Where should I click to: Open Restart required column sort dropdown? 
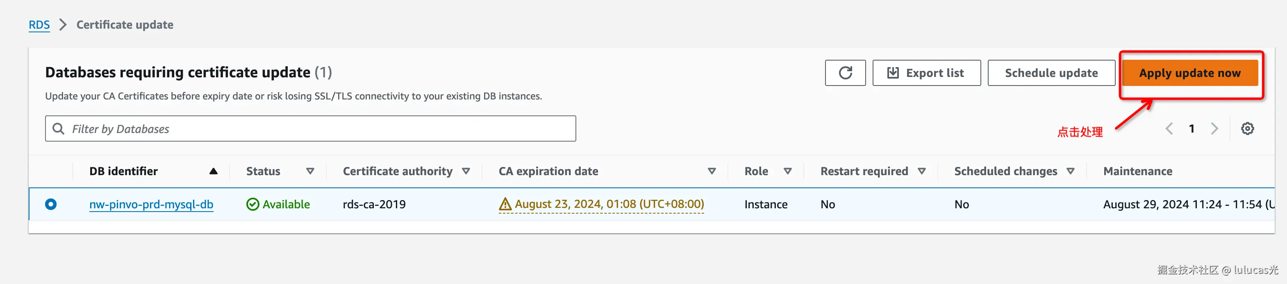(x=922, y=171)
